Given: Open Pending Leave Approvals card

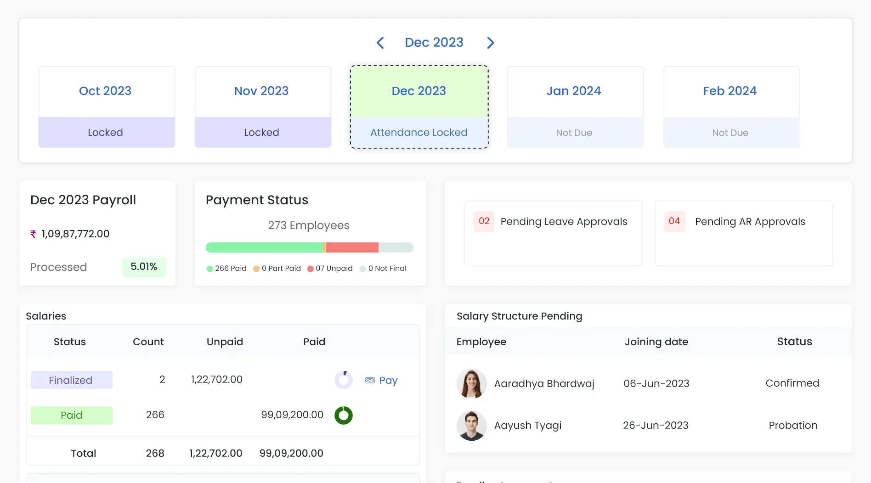Looking at the screenshot, I should click(553, 233).
